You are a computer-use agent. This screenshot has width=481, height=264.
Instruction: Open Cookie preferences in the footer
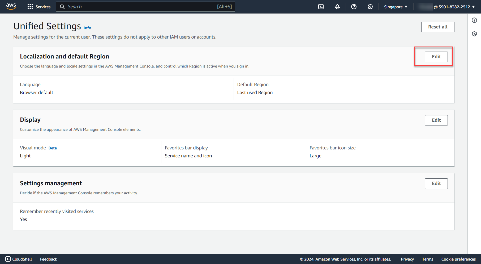coord(458,259)
